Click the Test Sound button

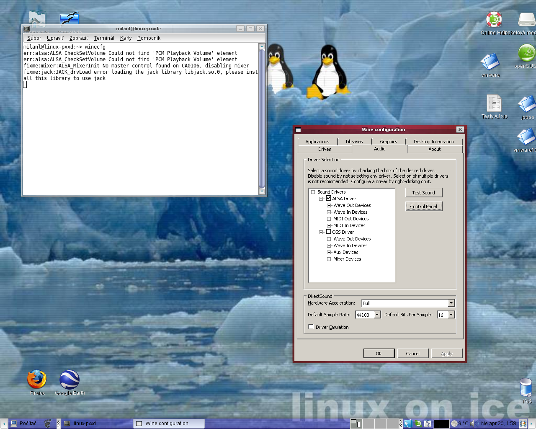tap(424, 193)
